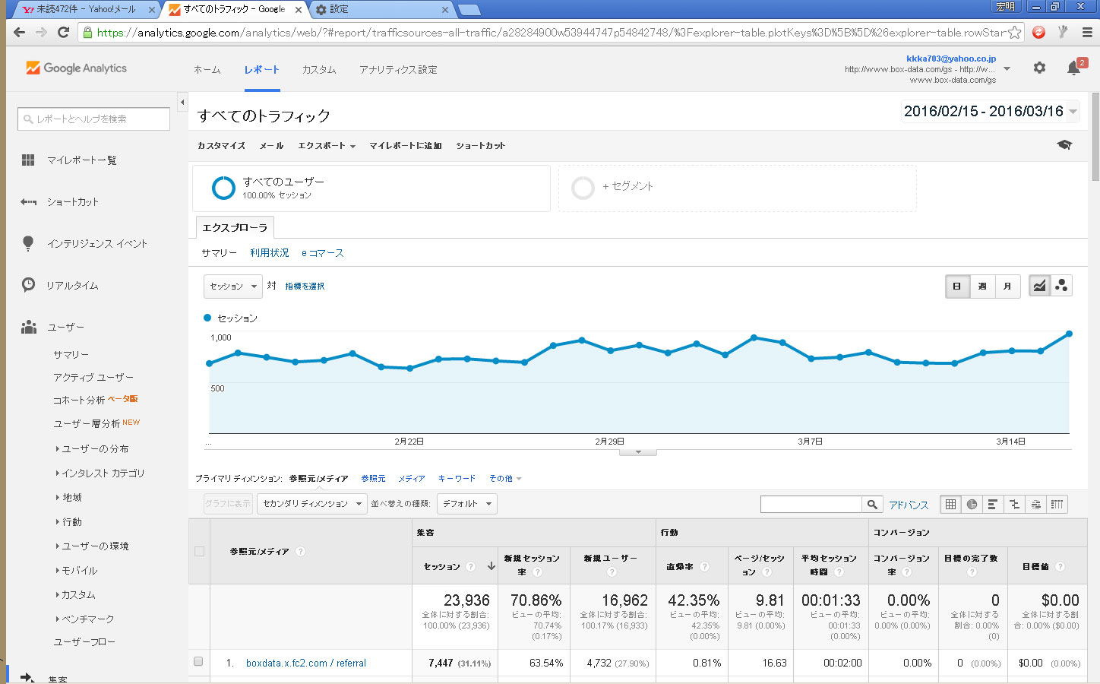Open インテリジェンス イベント lightbulb icon
Image resolution: width=1100 pixels, height=684 pixels.
pos(28,243)
